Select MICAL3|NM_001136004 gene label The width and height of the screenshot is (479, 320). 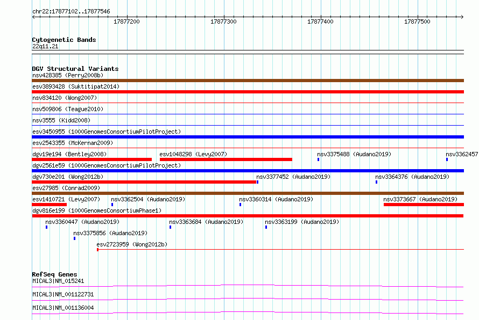coord(63,308)
